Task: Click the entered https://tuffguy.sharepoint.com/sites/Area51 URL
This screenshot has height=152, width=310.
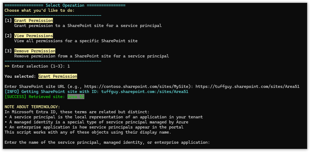Action: [x=247, y=87]
